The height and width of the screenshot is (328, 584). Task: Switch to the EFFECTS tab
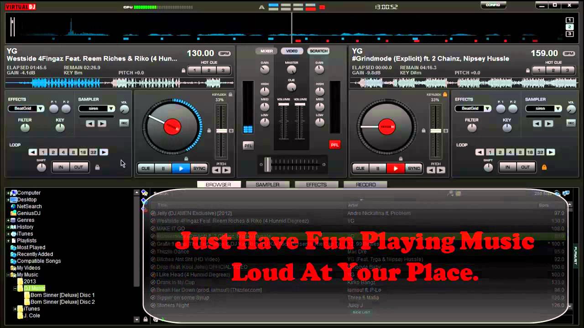coord(316,184)
